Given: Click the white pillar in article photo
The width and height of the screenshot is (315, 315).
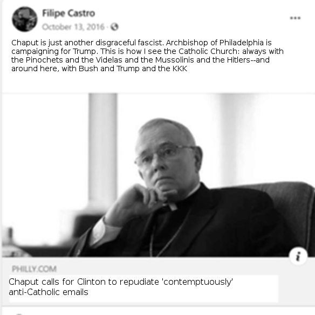Looking at the screenshot, I should click(102, 147).
